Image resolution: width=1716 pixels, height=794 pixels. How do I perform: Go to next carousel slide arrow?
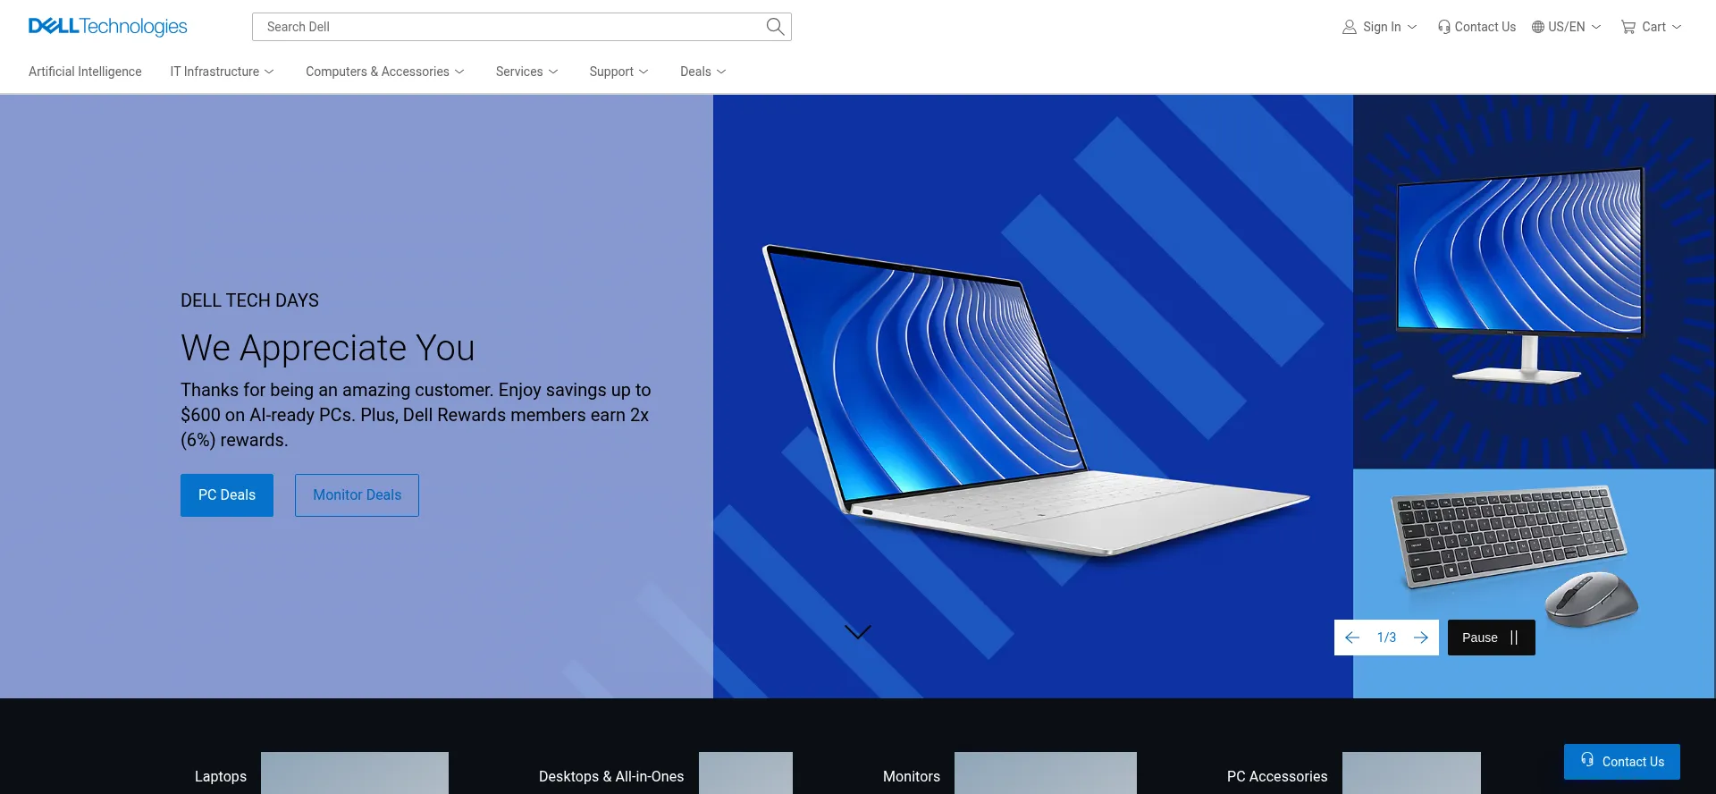tap(1421, 638)
